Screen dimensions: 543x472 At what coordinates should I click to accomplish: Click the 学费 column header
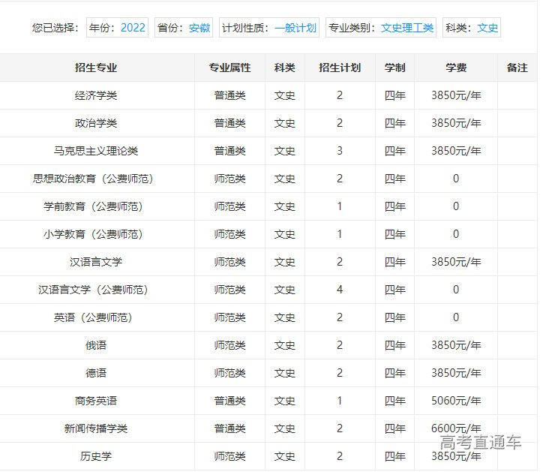tap(456, 68)
